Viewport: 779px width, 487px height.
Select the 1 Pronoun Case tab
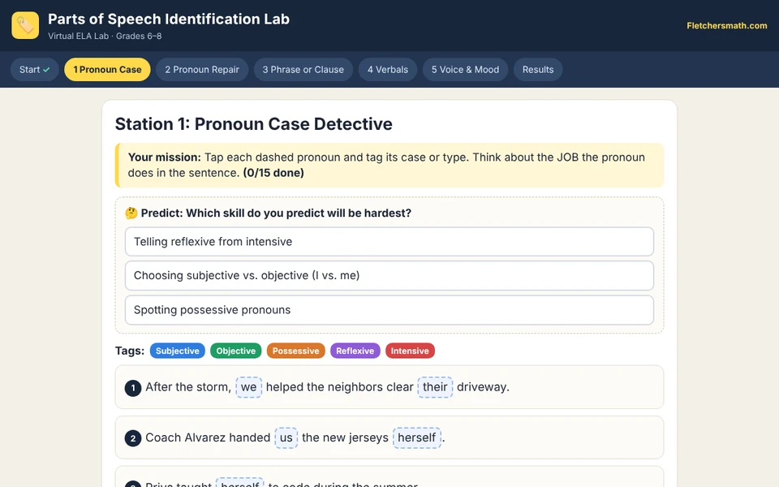(x=107, y=70)
